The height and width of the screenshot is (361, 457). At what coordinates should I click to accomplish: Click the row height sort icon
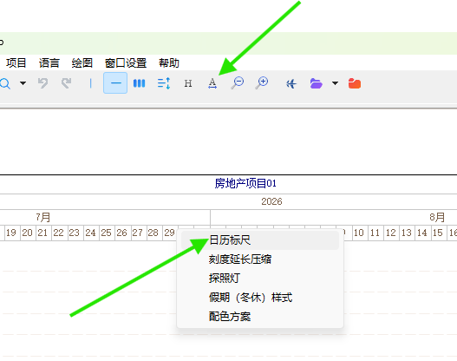click(x=164, y=83)
